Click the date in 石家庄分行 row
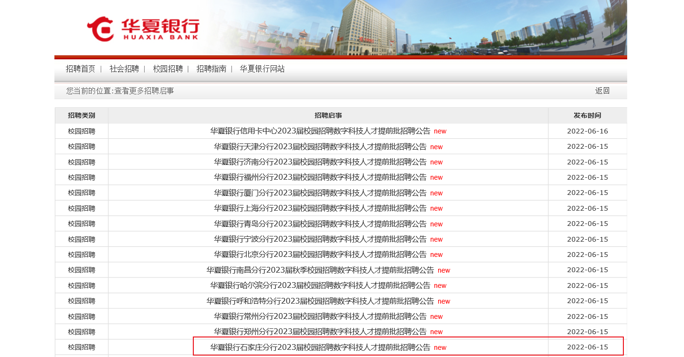Screen dimensions: 684x357 [x=588, y=347]
